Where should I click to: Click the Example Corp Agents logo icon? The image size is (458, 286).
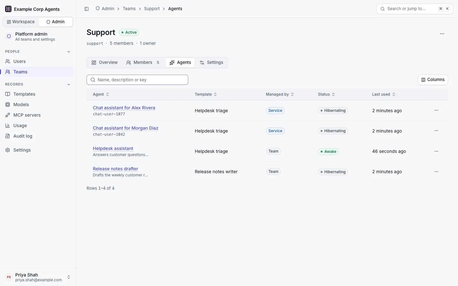(8, 9)
